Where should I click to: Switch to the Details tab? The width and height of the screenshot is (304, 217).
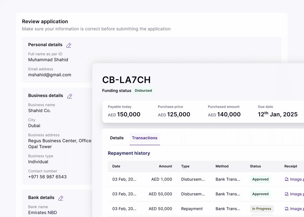[117, 138]
